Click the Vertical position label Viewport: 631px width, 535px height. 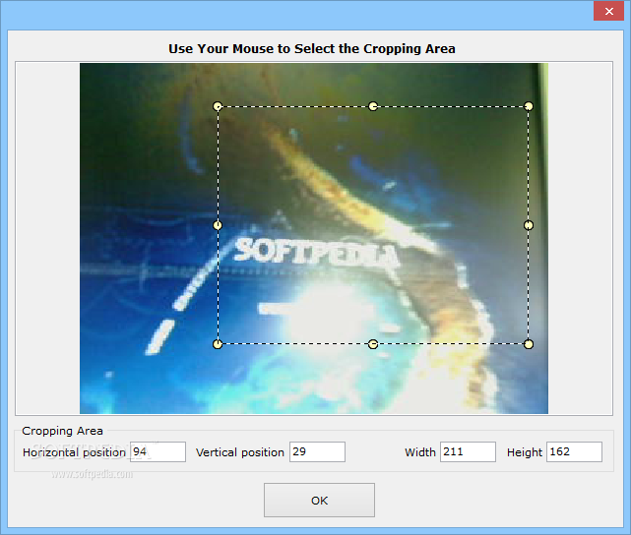click(240, 452)
